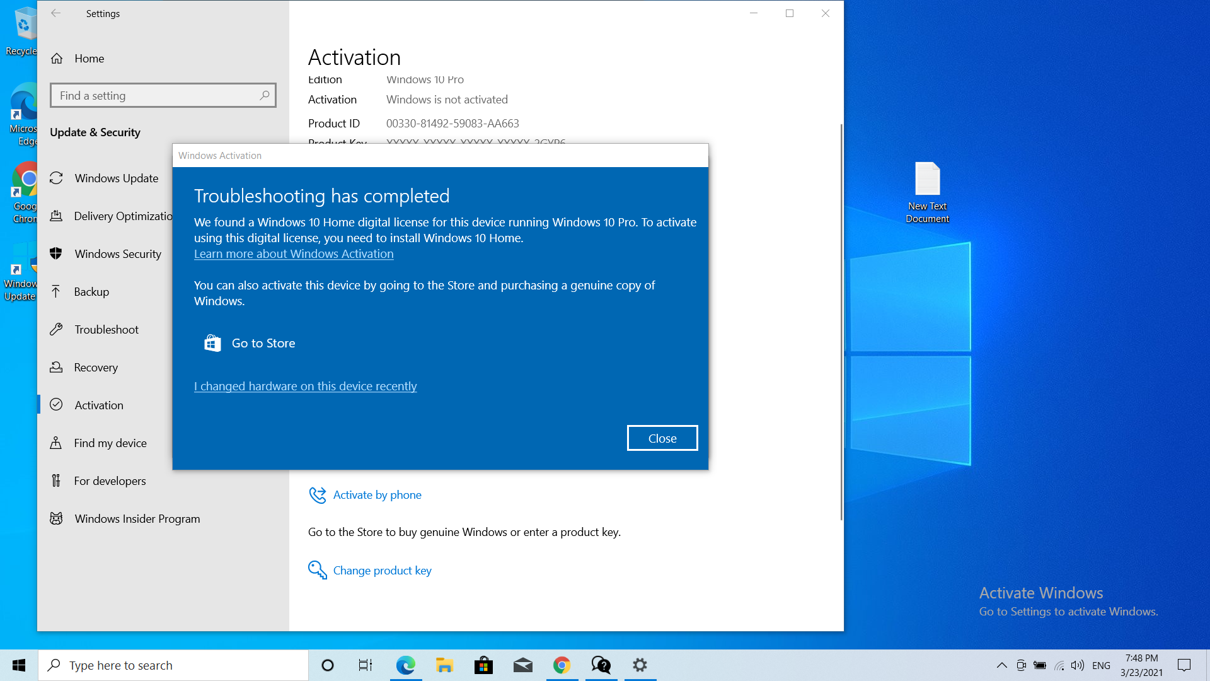Click the Backup arrow icon in the sidebar
1210x681 pixels.
(56, 291)
